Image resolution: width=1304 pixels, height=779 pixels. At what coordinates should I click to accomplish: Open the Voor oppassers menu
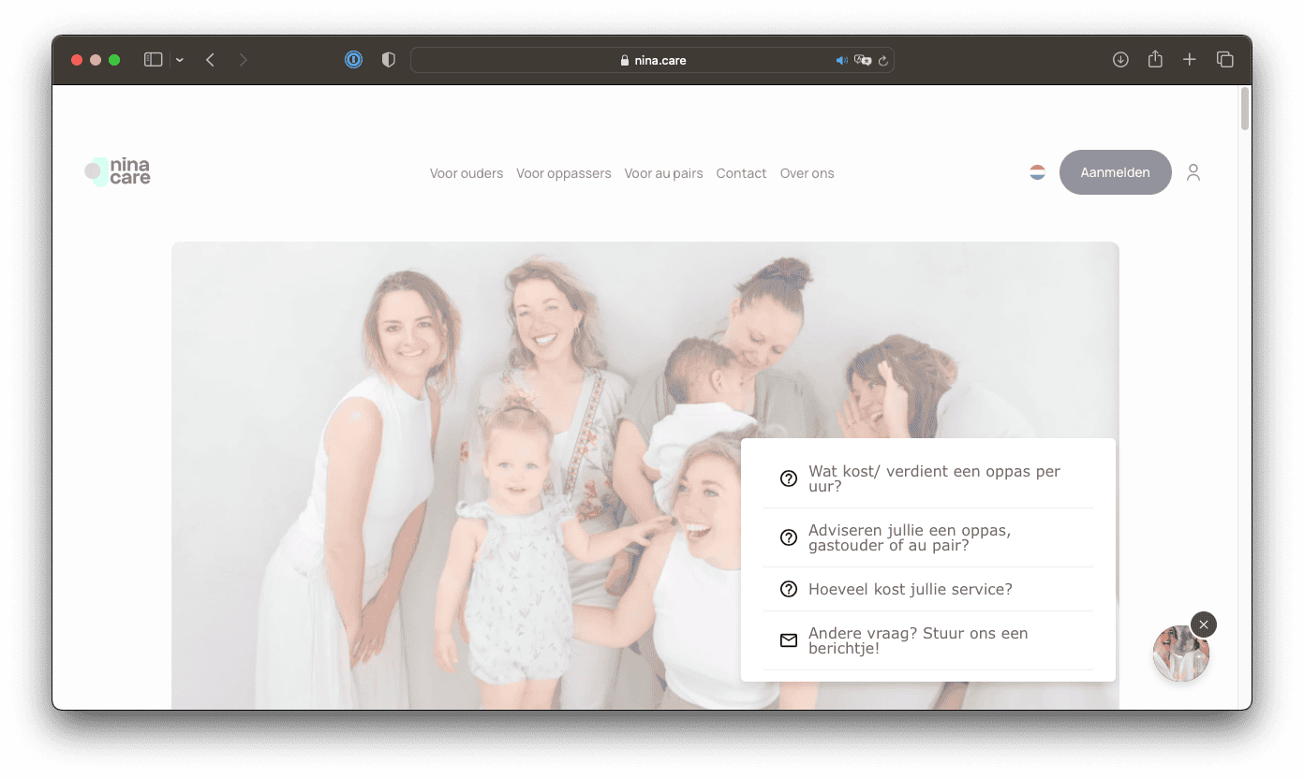tap(564, 173)
